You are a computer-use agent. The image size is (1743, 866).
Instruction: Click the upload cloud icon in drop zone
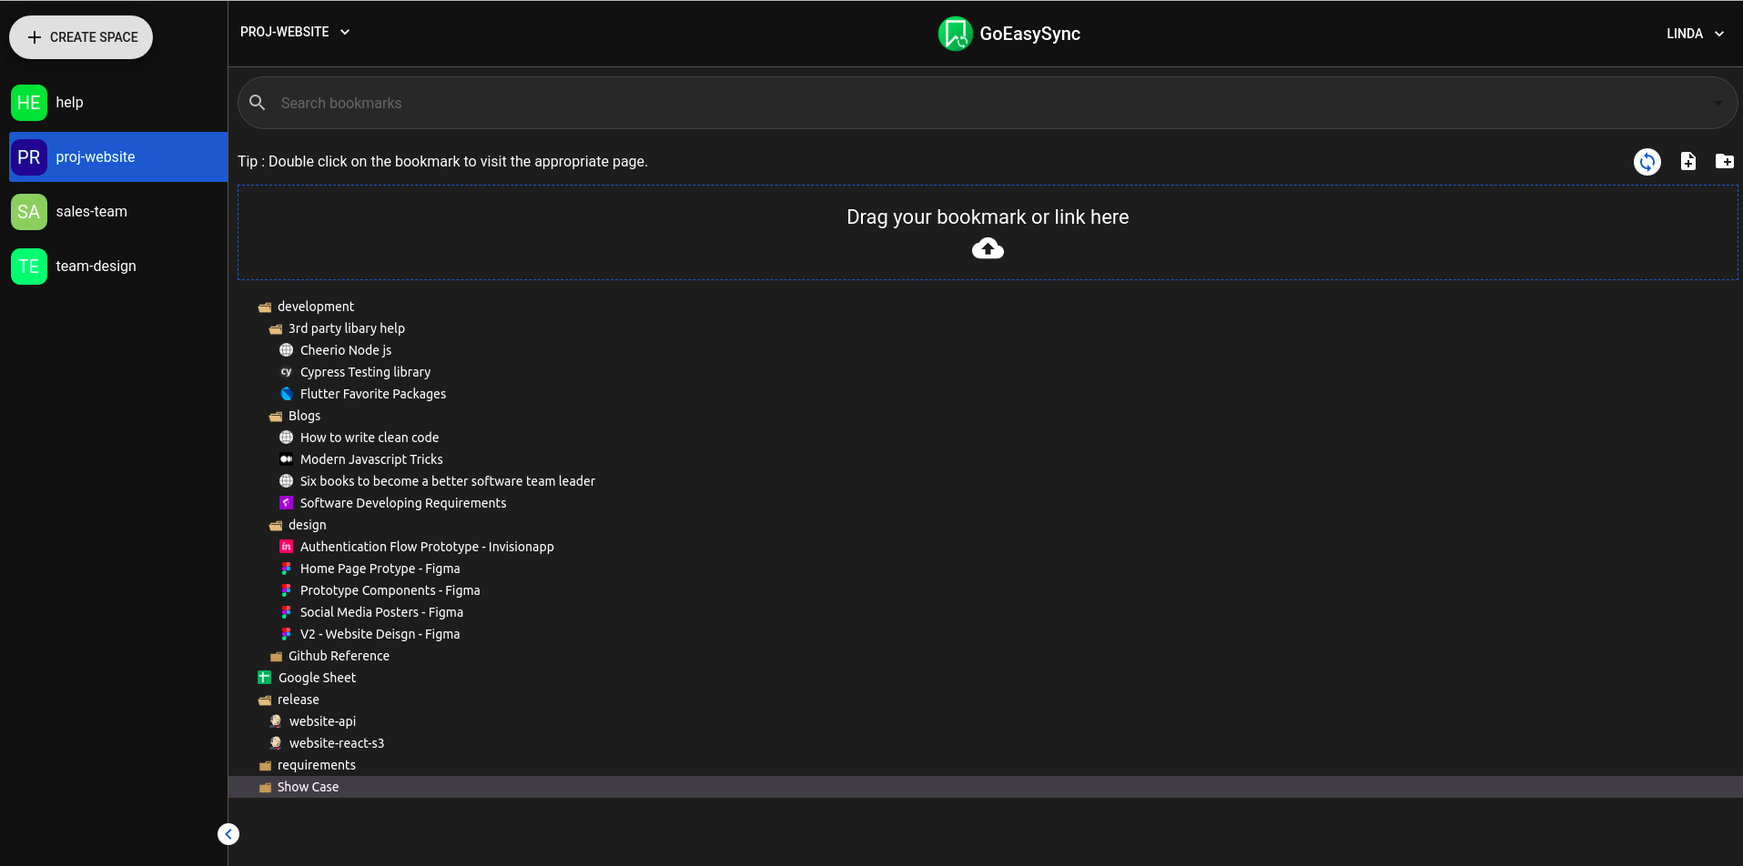987,247
